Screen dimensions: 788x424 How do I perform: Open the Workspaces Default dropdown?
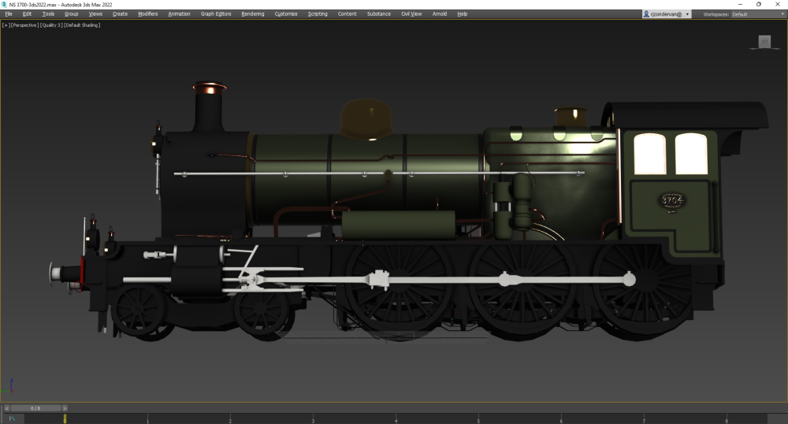(750, 14)
